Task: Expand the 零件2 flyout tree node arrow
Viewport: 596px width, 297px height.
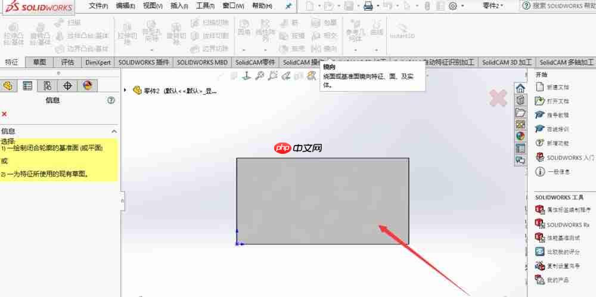Action: coord(125,91)
